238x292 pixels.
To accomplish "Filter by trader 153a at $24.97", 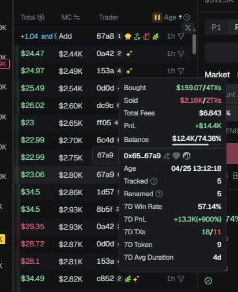I will 181,71.
